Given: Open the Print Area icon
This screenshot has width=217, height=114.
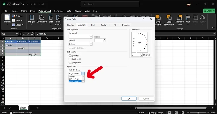Looking at the screenshot, I should pos(58,17).
